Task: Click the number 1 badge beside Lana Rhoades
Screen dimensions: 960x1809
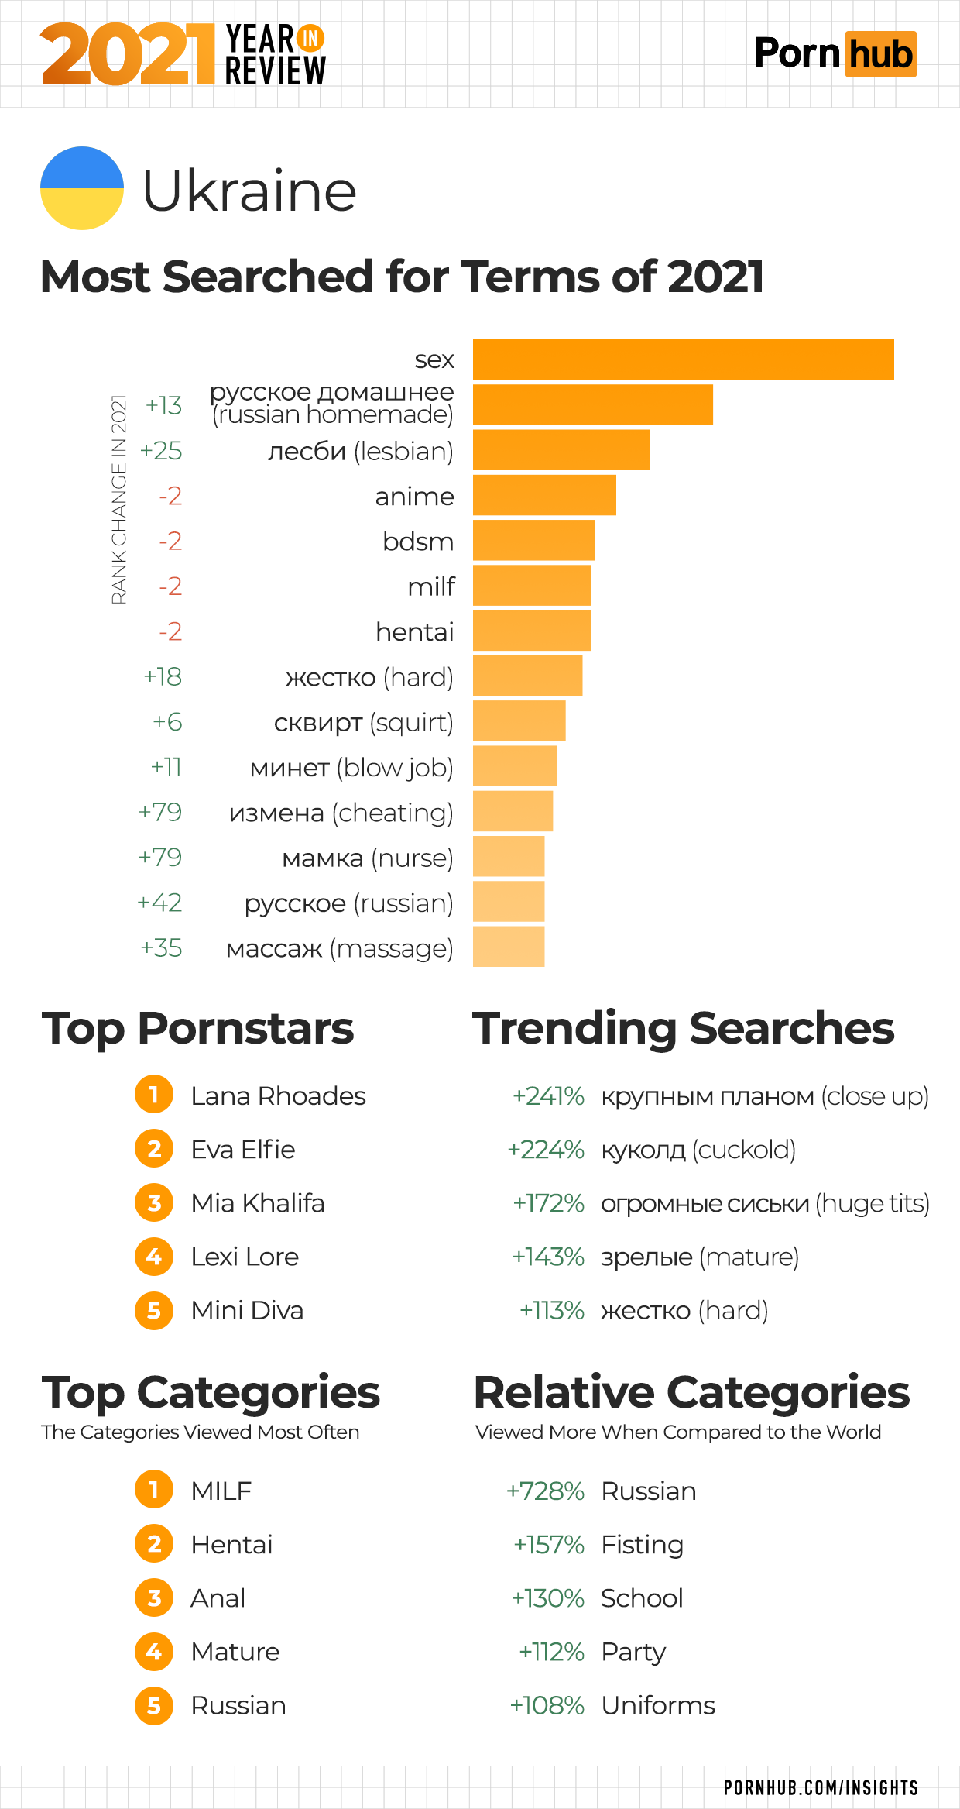Action: point(154,1095)
